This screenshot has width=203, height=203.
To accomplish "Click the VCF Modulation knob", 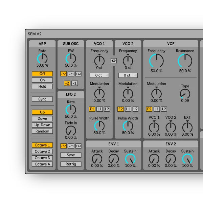I will [x=157, y=94].
